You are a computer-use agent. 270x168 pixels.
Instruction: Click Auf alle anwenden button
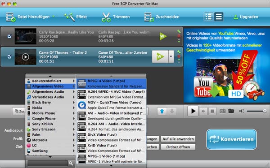pos(178,139)
